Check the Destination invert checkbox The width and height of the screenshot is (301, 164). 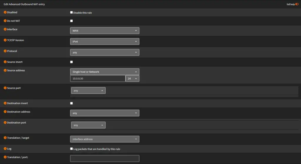pos(71,103)
